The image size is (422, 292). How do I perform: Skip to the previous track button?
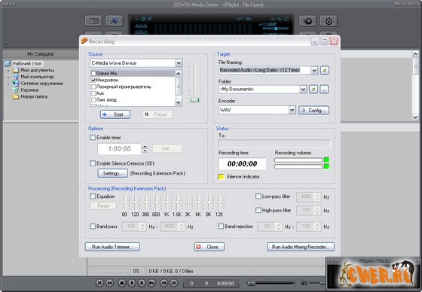99,283
